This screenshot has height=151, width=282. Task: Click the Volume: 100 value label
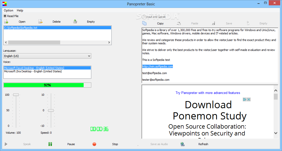click(x=13, y=133)
